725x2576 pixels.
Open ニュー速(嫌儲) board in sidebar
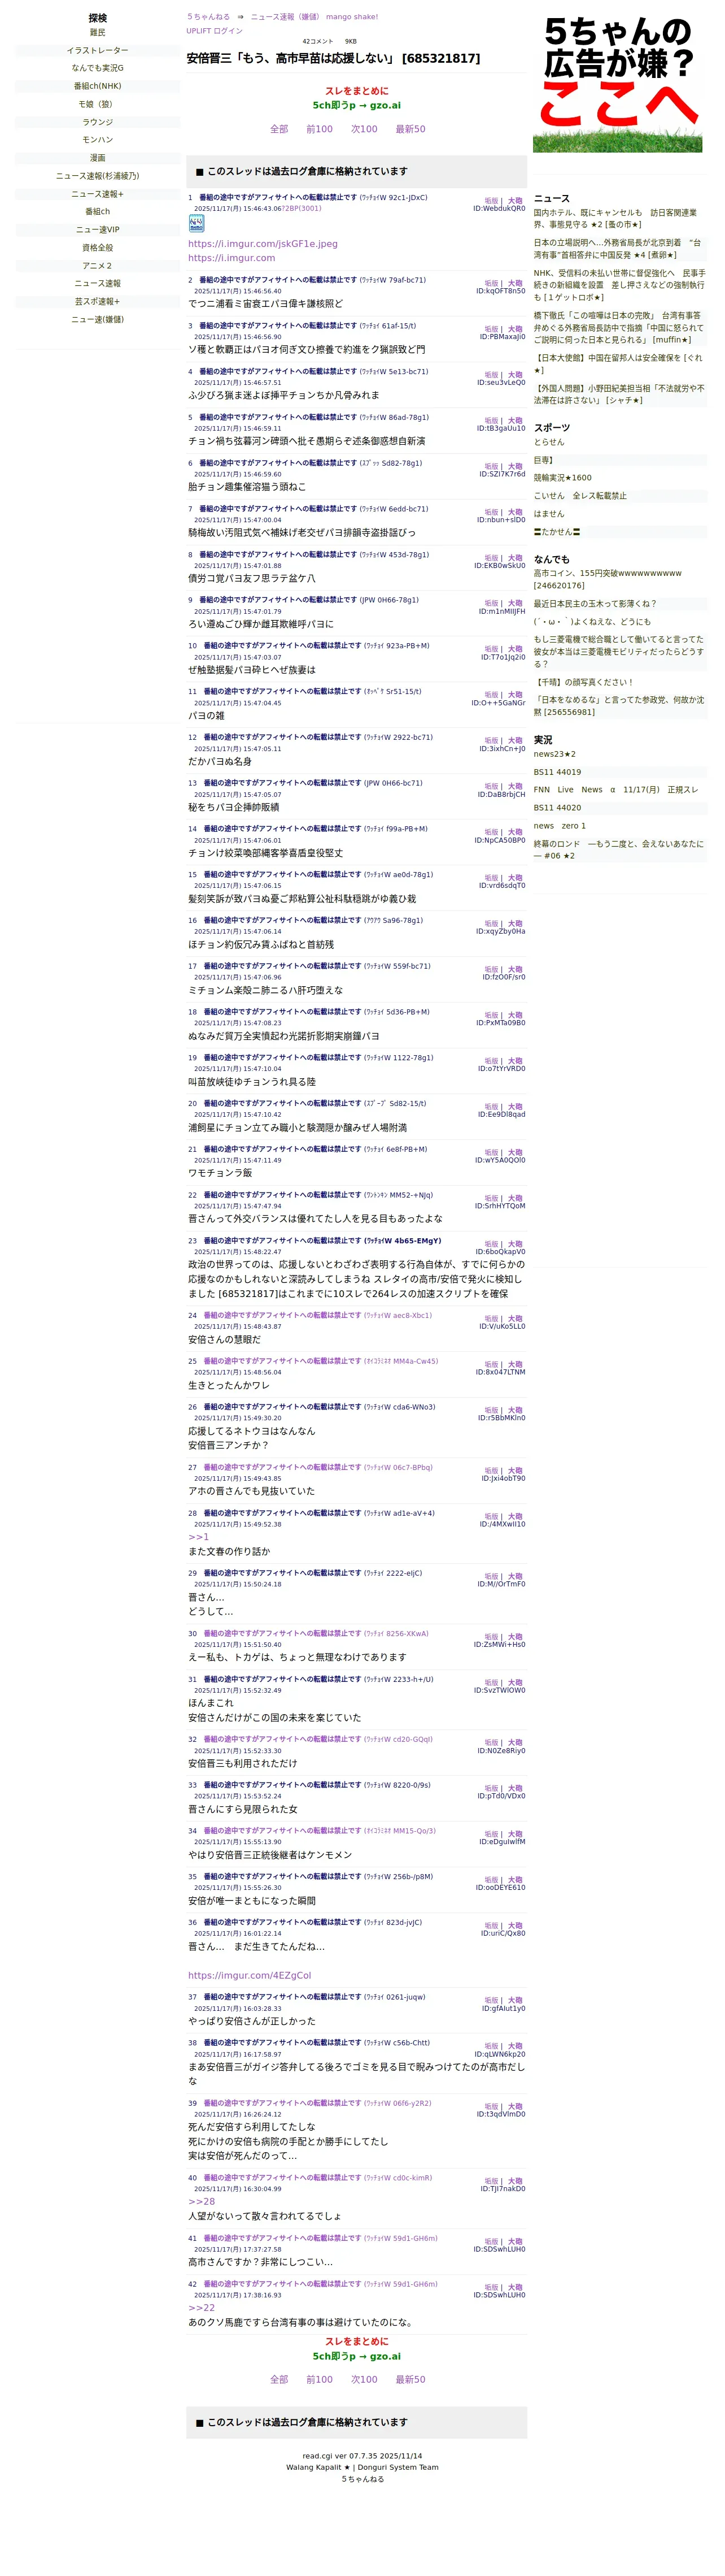click(98, 320)
